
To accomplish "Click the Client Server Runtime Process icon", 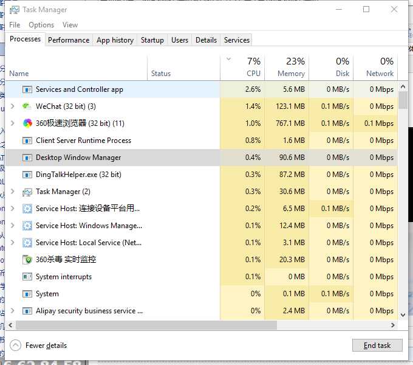I will pos(27,141).
